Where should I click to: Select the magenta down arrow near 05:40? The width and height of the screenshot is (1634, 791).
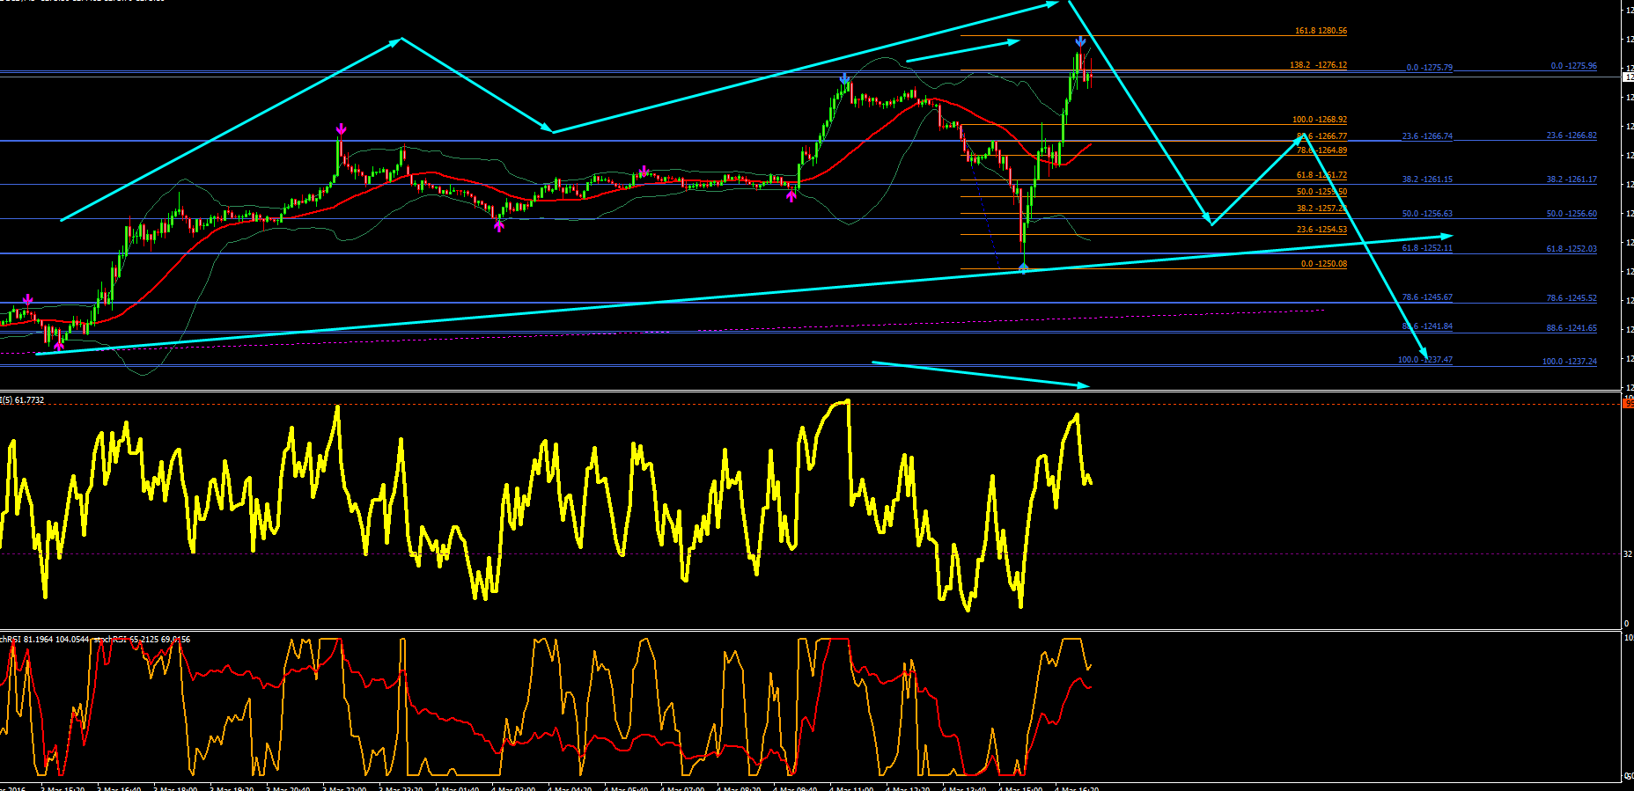[644, 171]
